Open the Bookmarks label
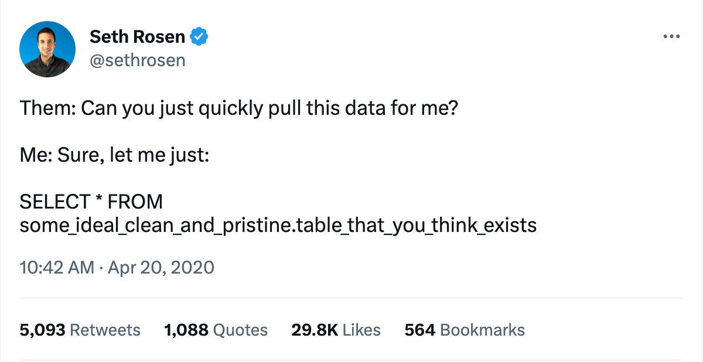This screenshot has width=703, height=362. 482,330
